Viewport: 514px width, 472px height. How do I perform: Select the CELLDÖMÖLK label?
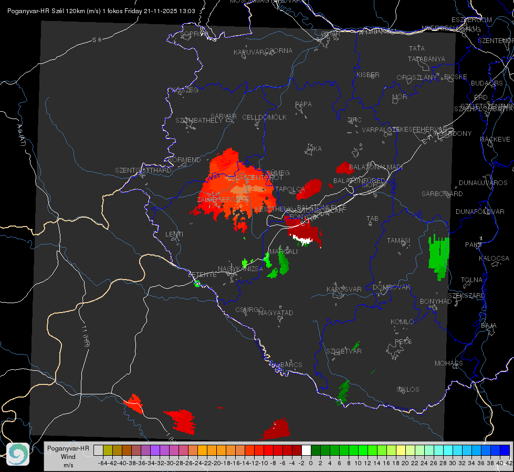coord(265,117)
